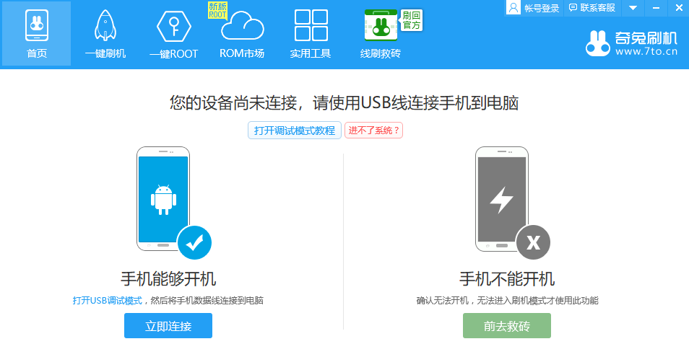The height and width of the screenshot is (344, 689).
Task: Click the user avatar icon for account login
Action: pyautogui.click(x=513, y=8)
